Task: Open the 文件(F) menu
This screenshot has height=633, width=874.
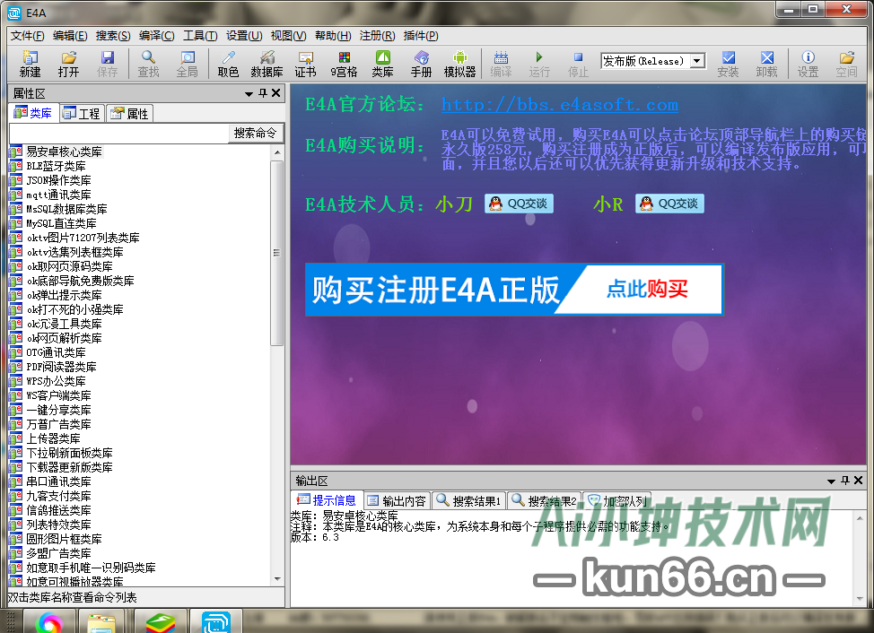Action: click(27, 36)
